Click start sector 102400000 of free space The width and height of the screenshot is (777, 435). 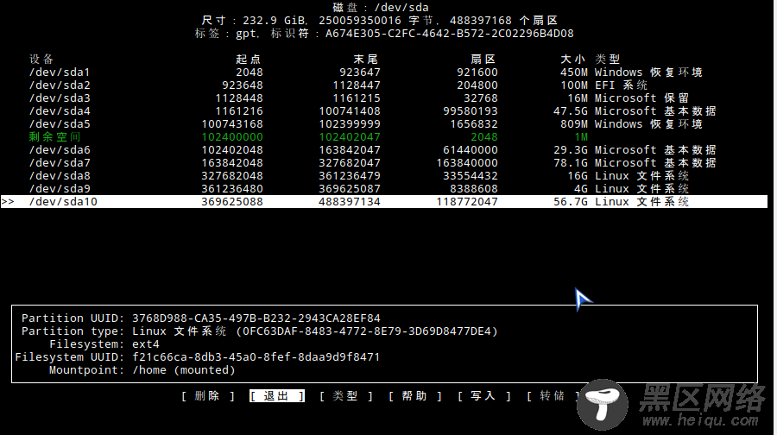232,136
